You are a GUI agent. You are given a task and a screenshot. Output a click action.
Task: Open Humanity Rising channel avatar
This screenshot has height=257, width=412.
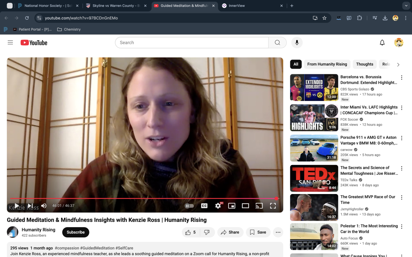pos(13,232)
